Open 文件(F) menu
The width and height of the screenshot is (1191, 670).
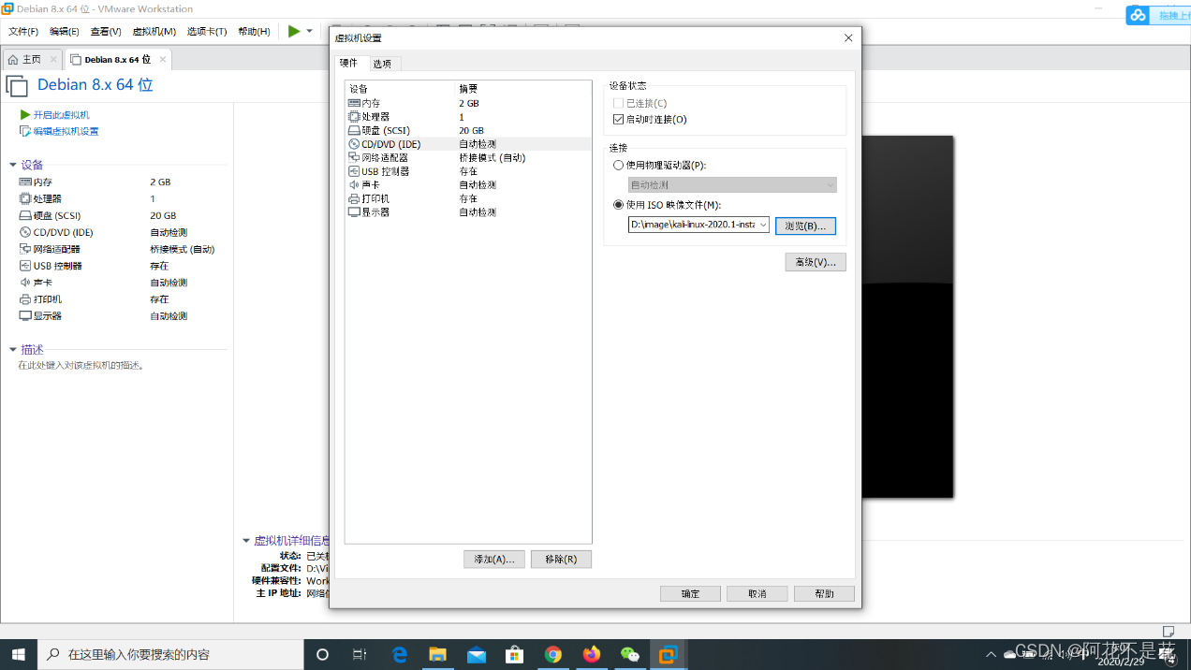23,31
